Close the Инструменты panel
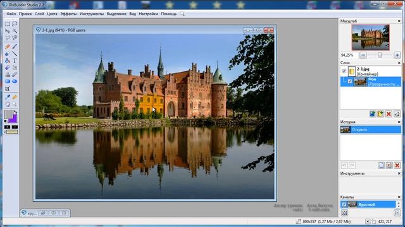This screenshot has width=405, height=227. 399,173
